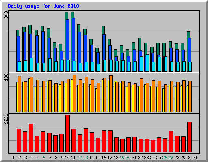Click the red bar for day 30

click(189, 137)
